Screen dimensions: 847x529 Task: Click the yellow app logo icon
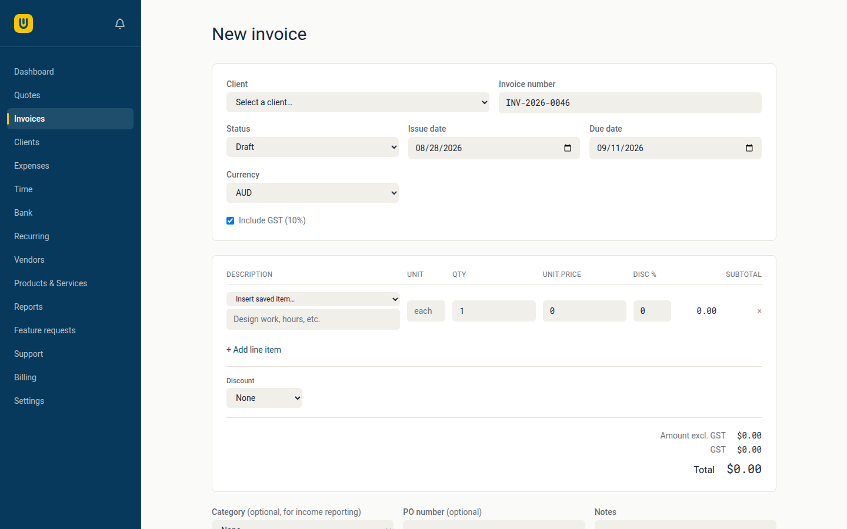click(24, 24)
